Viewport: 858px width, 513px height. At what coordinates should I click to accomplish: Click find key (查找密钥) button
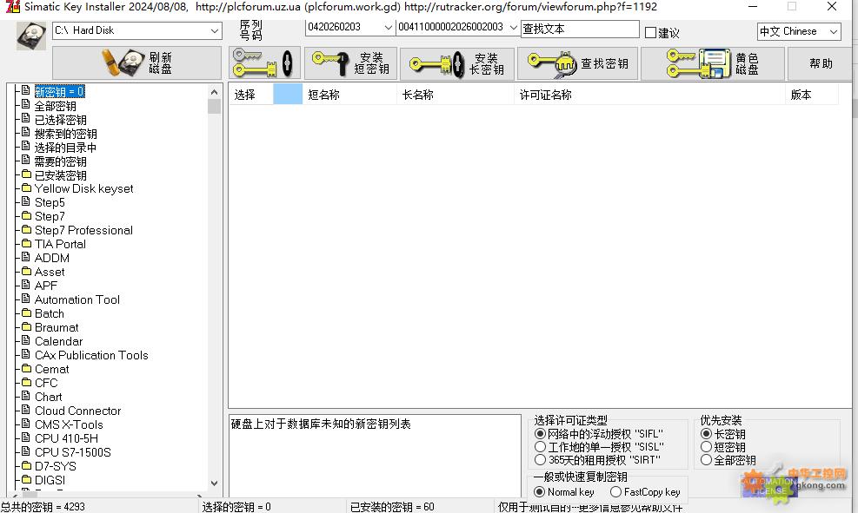pos(577,63)
